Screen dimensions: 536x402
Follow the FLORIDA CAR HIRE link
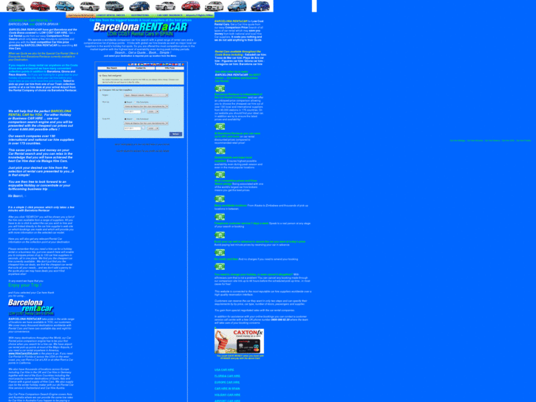(x=227, y=376)
